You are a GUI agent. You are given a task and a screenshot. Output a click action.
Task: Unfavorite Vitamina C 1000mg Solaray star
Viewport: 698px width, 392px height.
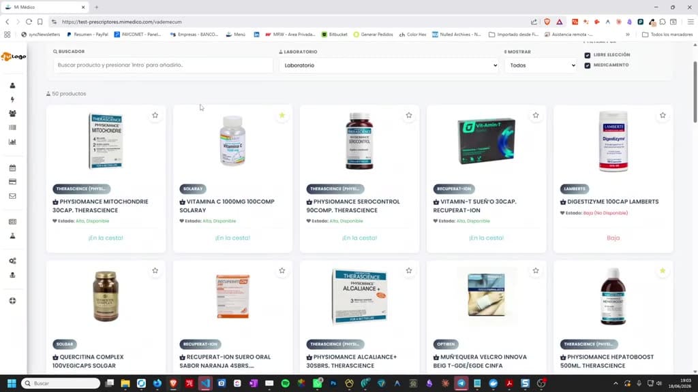tap(282, 115)
